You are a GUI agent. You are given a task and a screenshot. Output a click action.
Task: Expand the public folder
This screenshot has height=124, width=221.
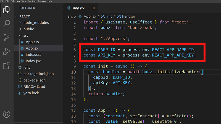pos(29,29)
